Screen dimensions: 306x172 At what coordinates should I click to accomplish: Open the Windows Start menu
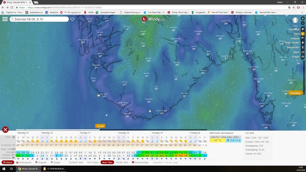click(x=3, y=169)
